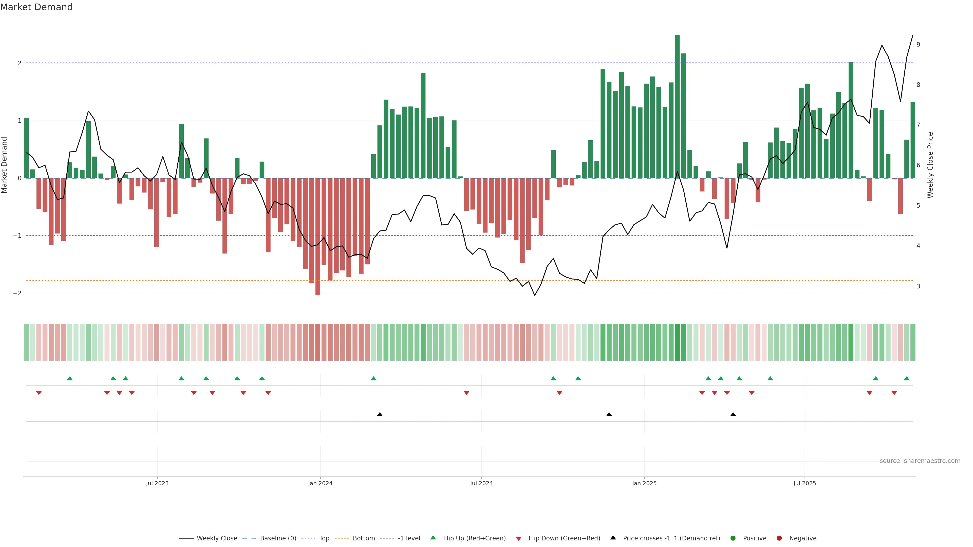Screen dimensions: 973x547
Task: Click the darkest green heatmap cell
Action: click(x=677, y=342)
